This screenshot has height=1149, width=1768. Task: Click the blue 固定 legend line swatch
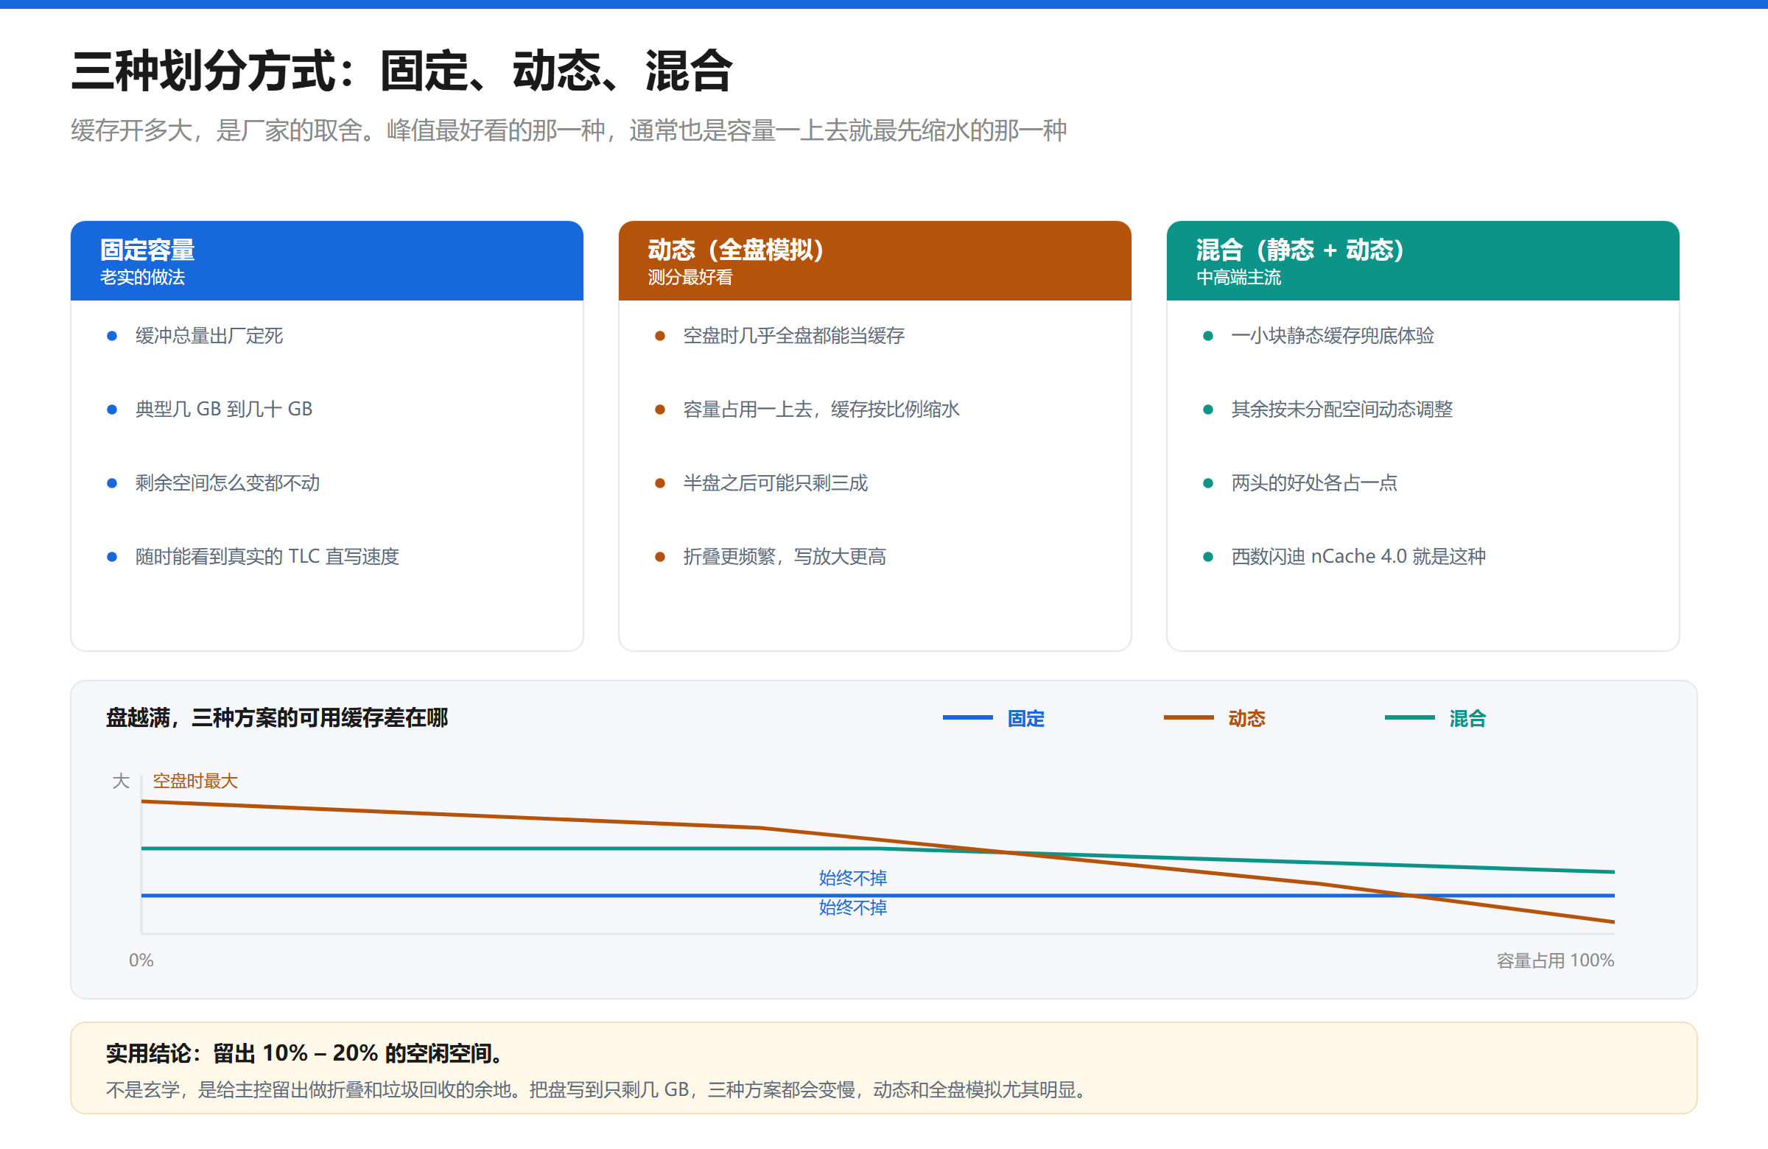coord(967,717)
